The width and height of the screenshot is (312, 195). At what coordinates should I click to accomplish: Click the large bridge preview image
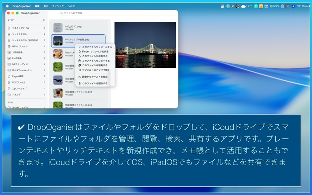pos(145,45)
